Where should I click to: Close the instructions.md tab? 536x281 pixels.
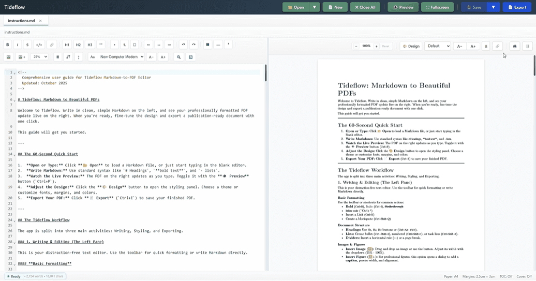point(40,21)
